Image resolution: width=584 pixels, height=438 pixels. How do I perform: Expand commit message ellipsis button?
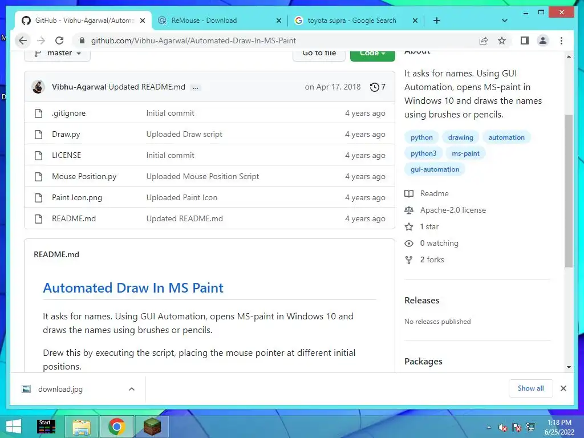pyautogui.click(x=196, y=88)
